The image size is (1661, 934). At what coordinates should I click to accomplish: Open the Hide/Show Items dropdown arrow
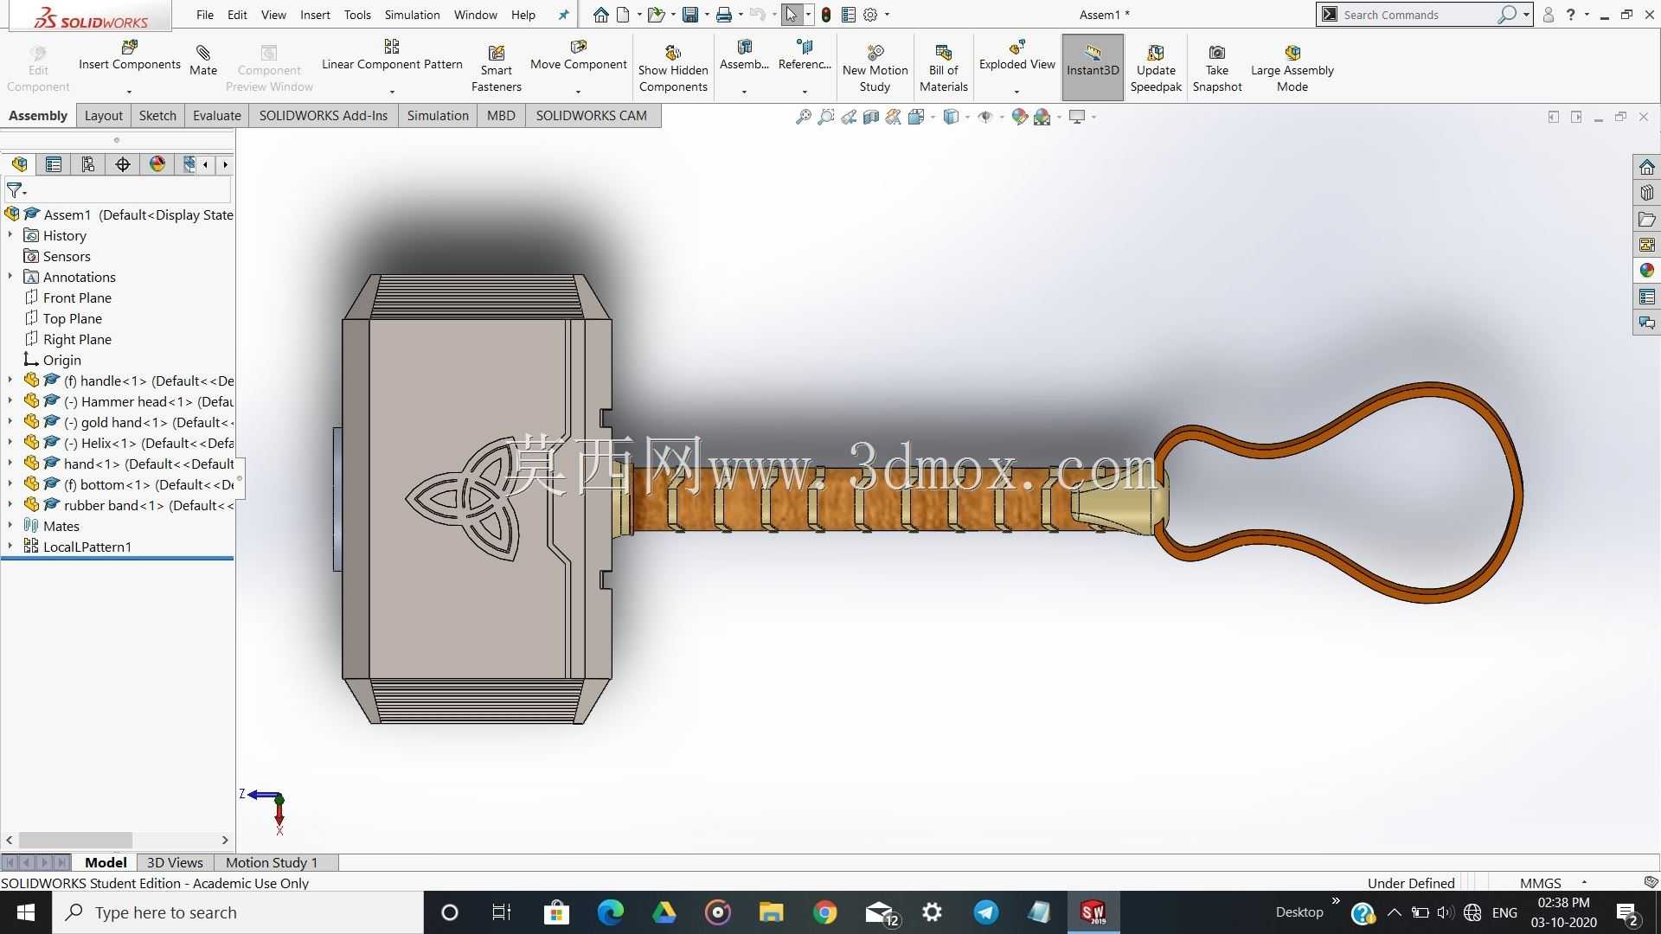[1002, 117]
